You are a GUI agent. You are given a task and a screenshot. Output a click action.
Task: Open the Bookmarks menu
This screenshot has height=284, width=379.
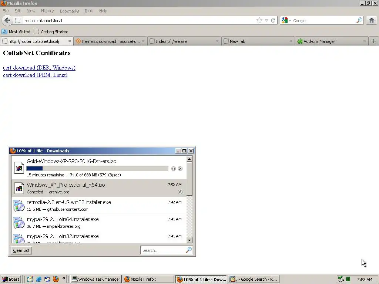[69, 11]
